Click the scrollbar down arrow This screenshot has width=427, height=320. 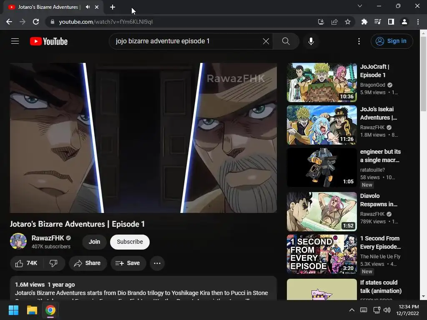point(423,296)
